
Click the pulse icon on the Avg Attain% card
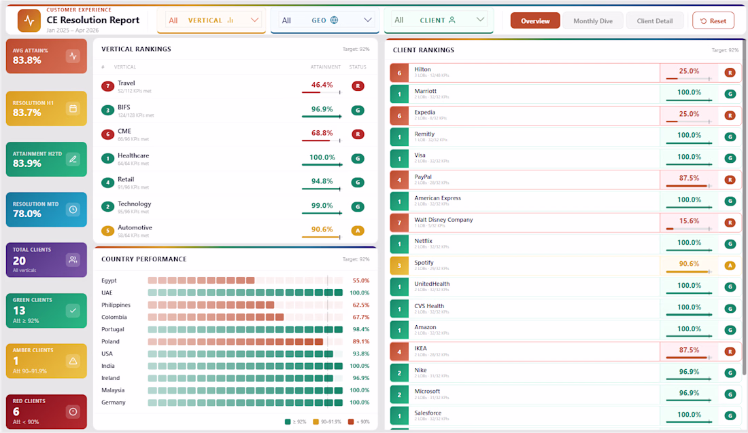point(73,56)
